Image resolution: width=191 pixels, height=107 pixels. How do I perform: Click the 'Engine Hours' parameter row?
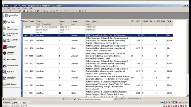tap(98, 30)
